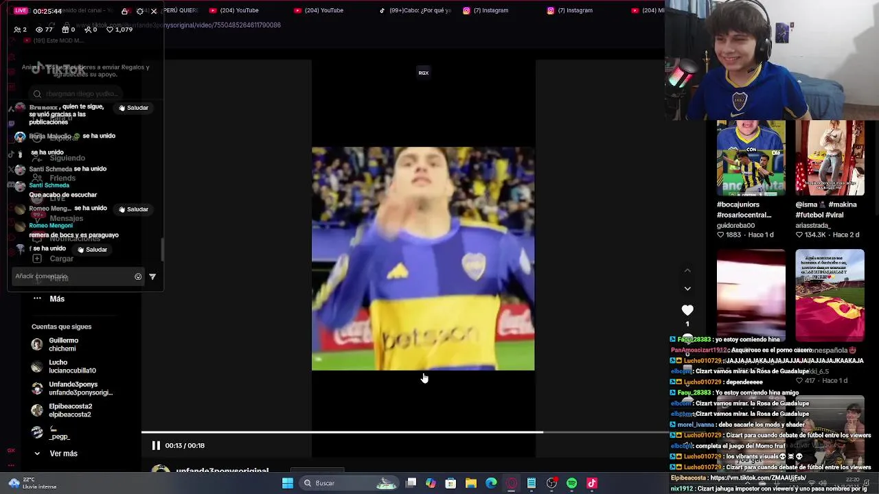Screen dimensions: 879x494
Task: Open OBS Studio from taskbar
Action: point(551,483)
